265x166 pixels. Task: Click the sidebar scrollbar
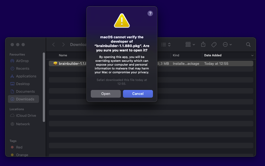[x=44, y=88]
